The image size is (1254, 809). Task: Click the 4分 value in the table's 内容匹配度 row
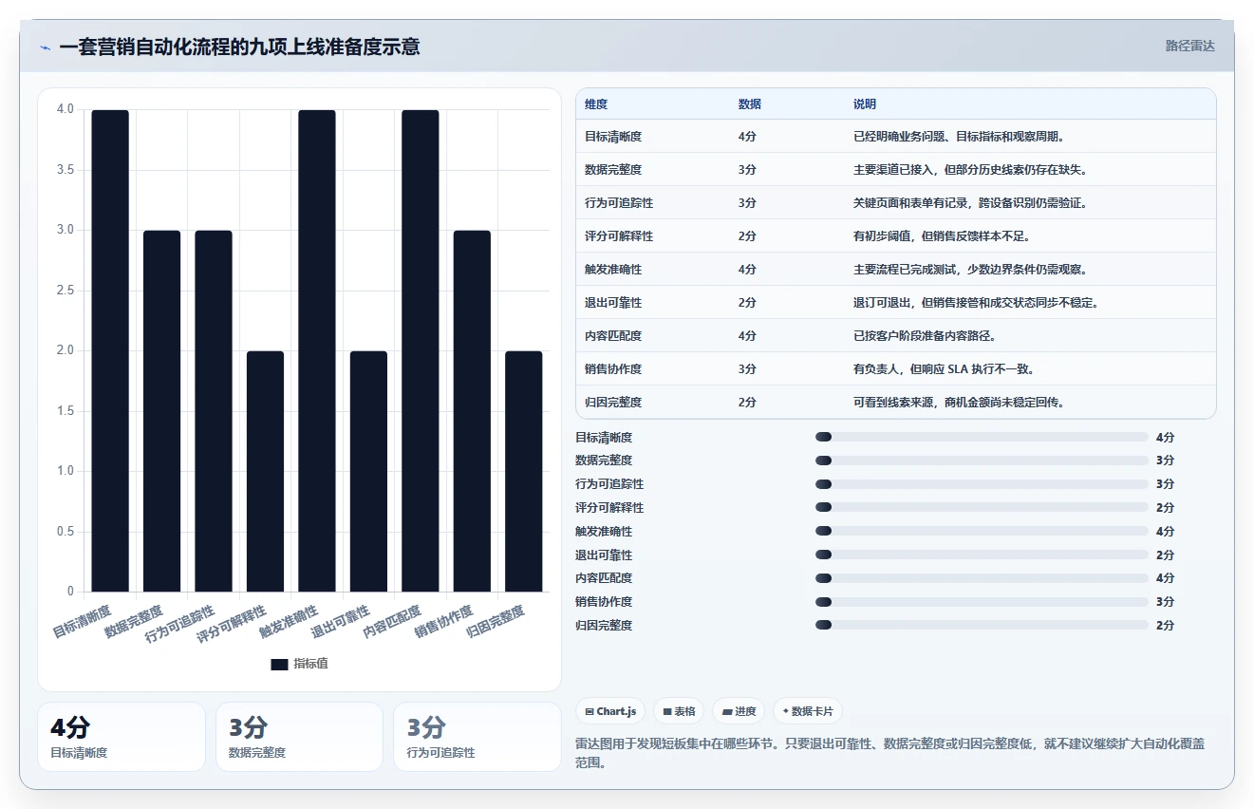(747, 336)
